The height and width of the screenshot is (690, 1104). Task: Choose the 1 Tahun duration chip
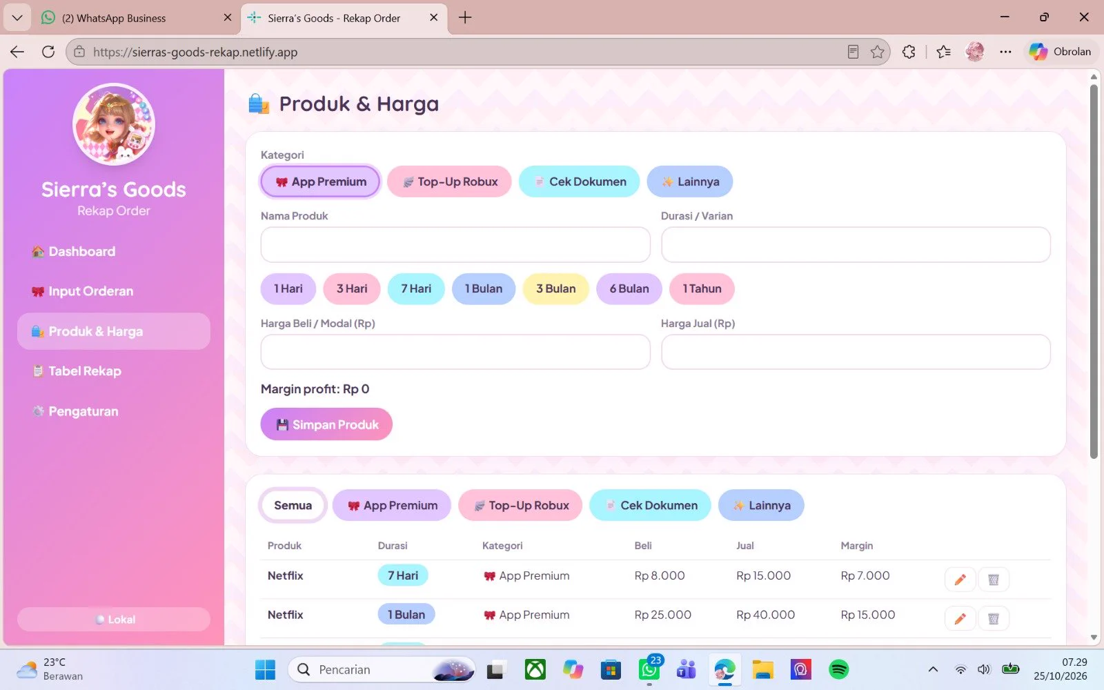click(x=702, y=289)
